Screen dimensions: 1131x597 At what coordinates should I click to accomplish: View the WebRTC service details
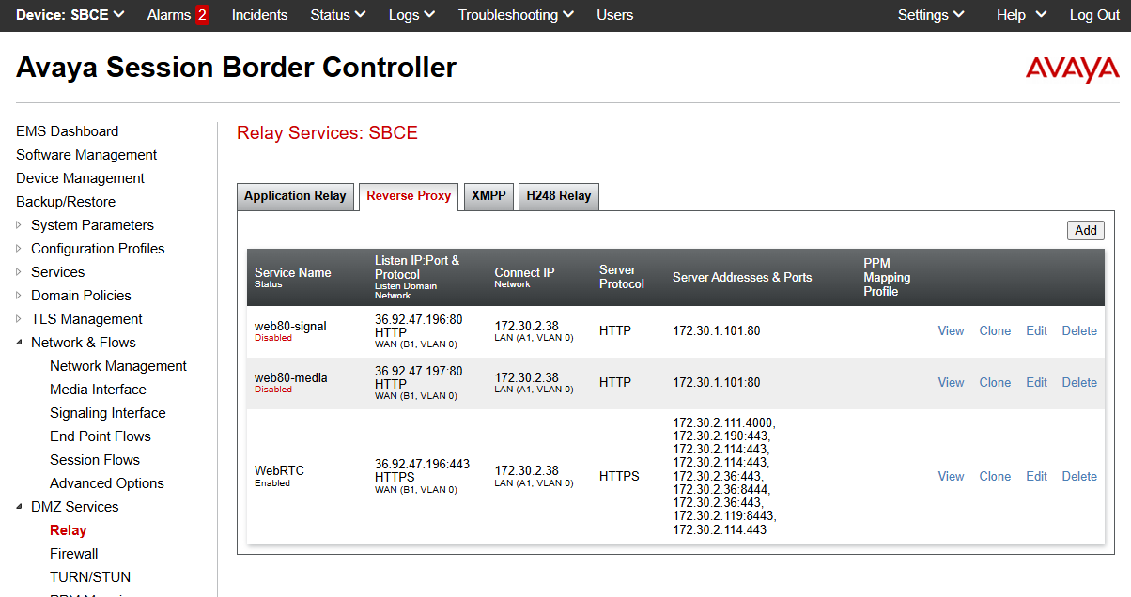pyautogui.click(x=951, y=476)
